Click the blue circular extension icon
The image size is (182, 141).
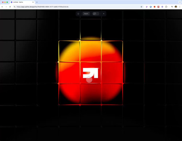[x=151, y=7]
